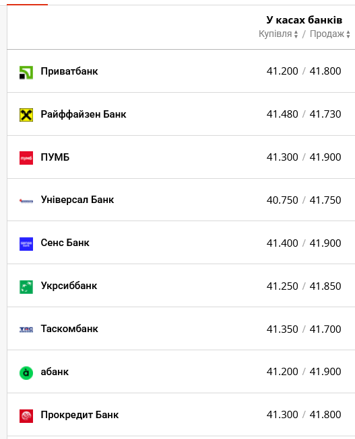Click the Приватбанк green logo icon
Screen dimensions: 355x439
tap(26, 73)
